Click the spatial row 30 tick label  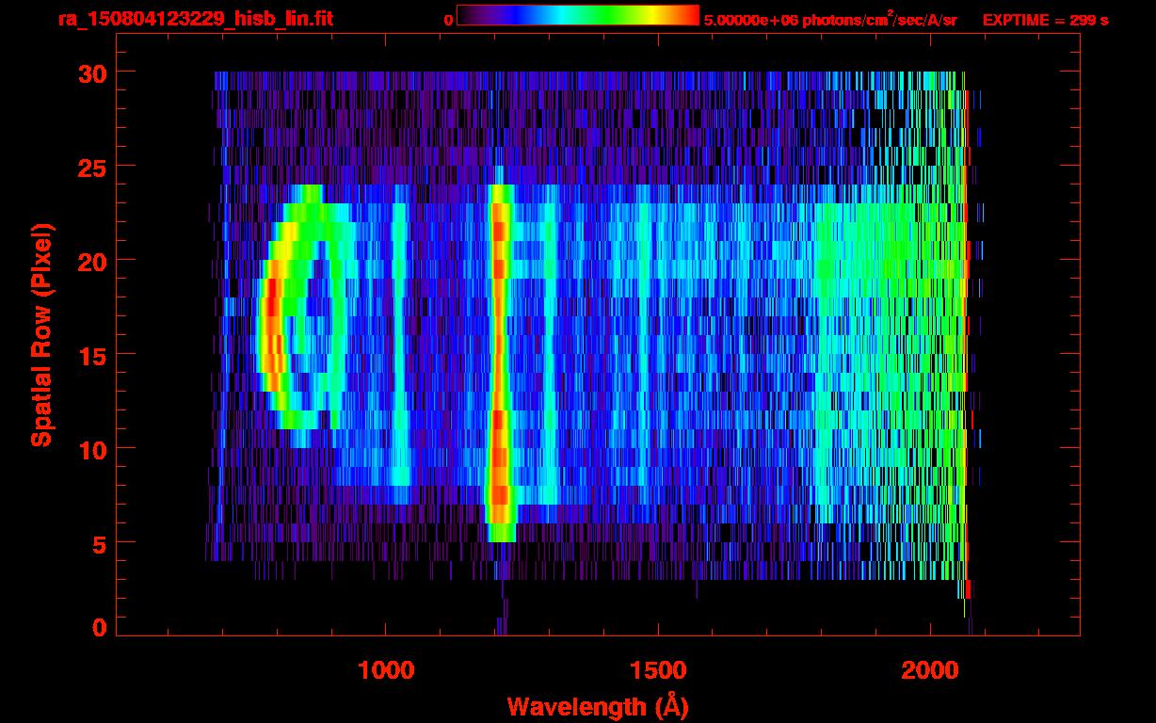click(91, 72)
